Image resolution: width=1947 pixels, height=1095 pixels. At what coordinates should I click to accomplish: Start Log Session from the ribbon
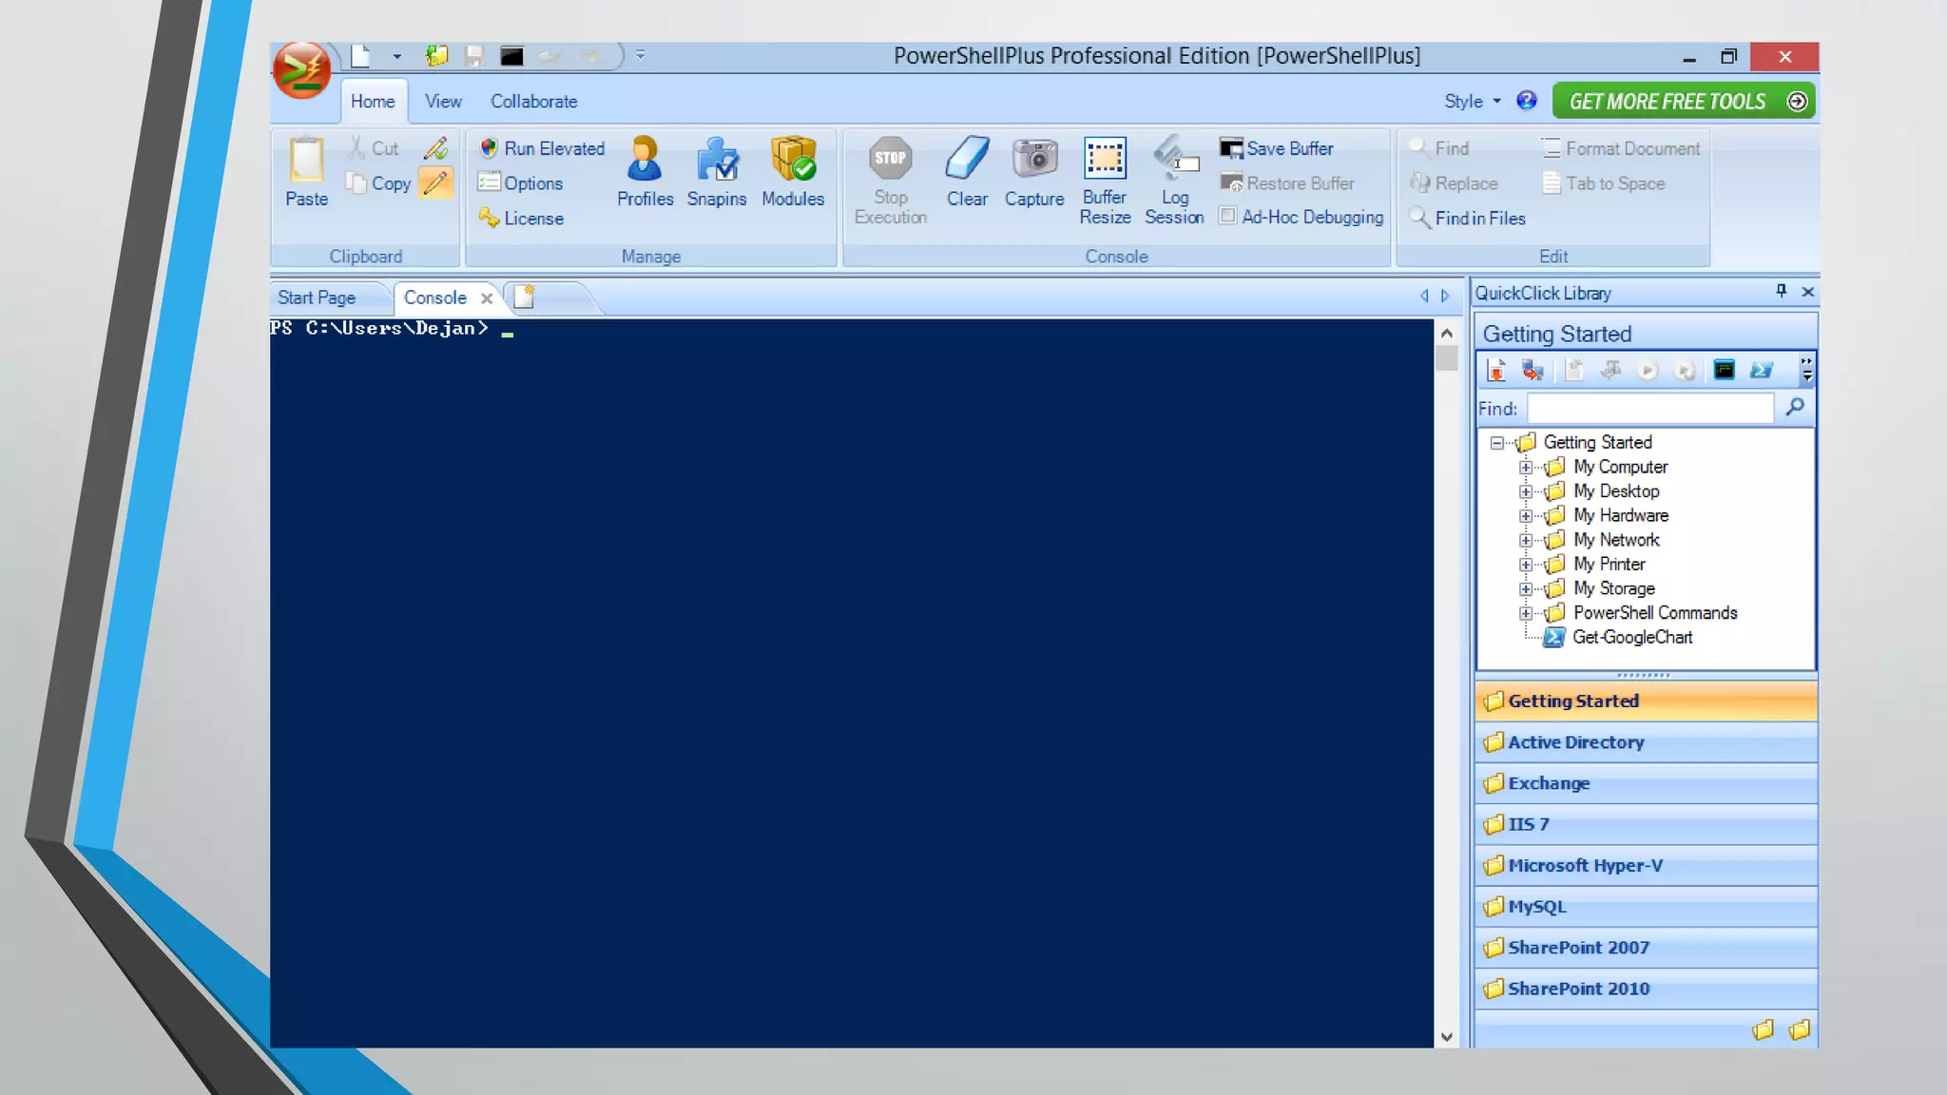coord(1174,160)
